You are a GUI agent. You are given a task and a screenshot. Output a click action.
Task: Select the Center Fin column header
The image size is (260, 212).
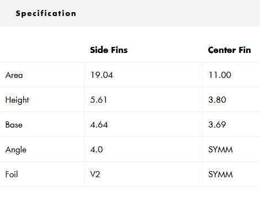(229, 50)
